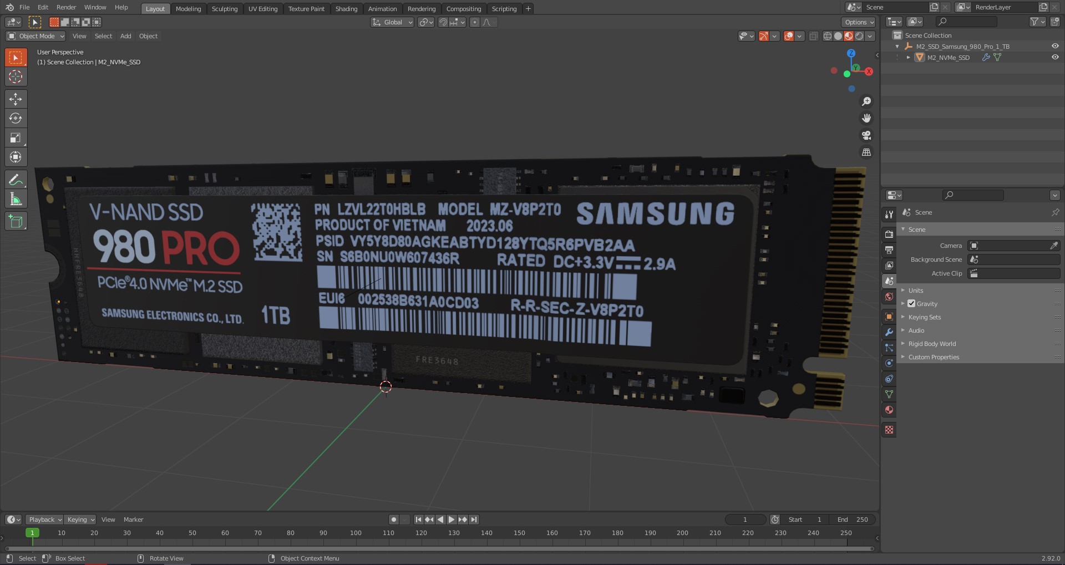
Task: Switch to the Shading workspace tab
Action: pyautogui.click(x=346, y=9)
